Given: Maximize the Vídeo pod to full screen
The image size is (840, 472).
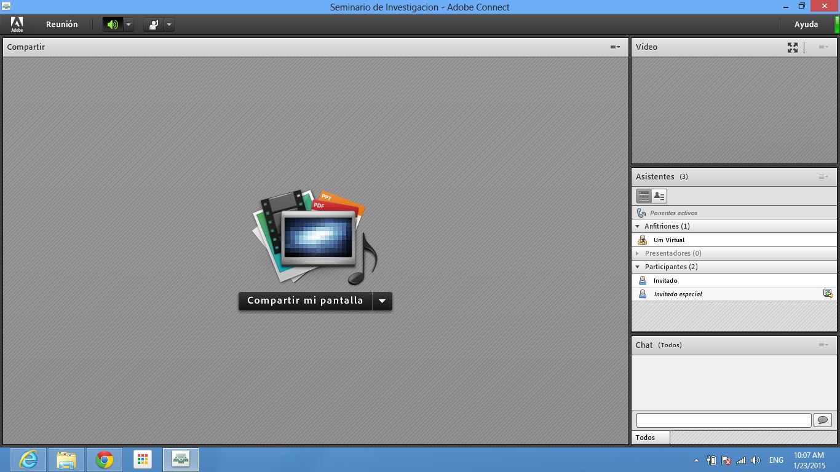Looking at the screenshot, I should pyautogui.click(x=793, y=47).
